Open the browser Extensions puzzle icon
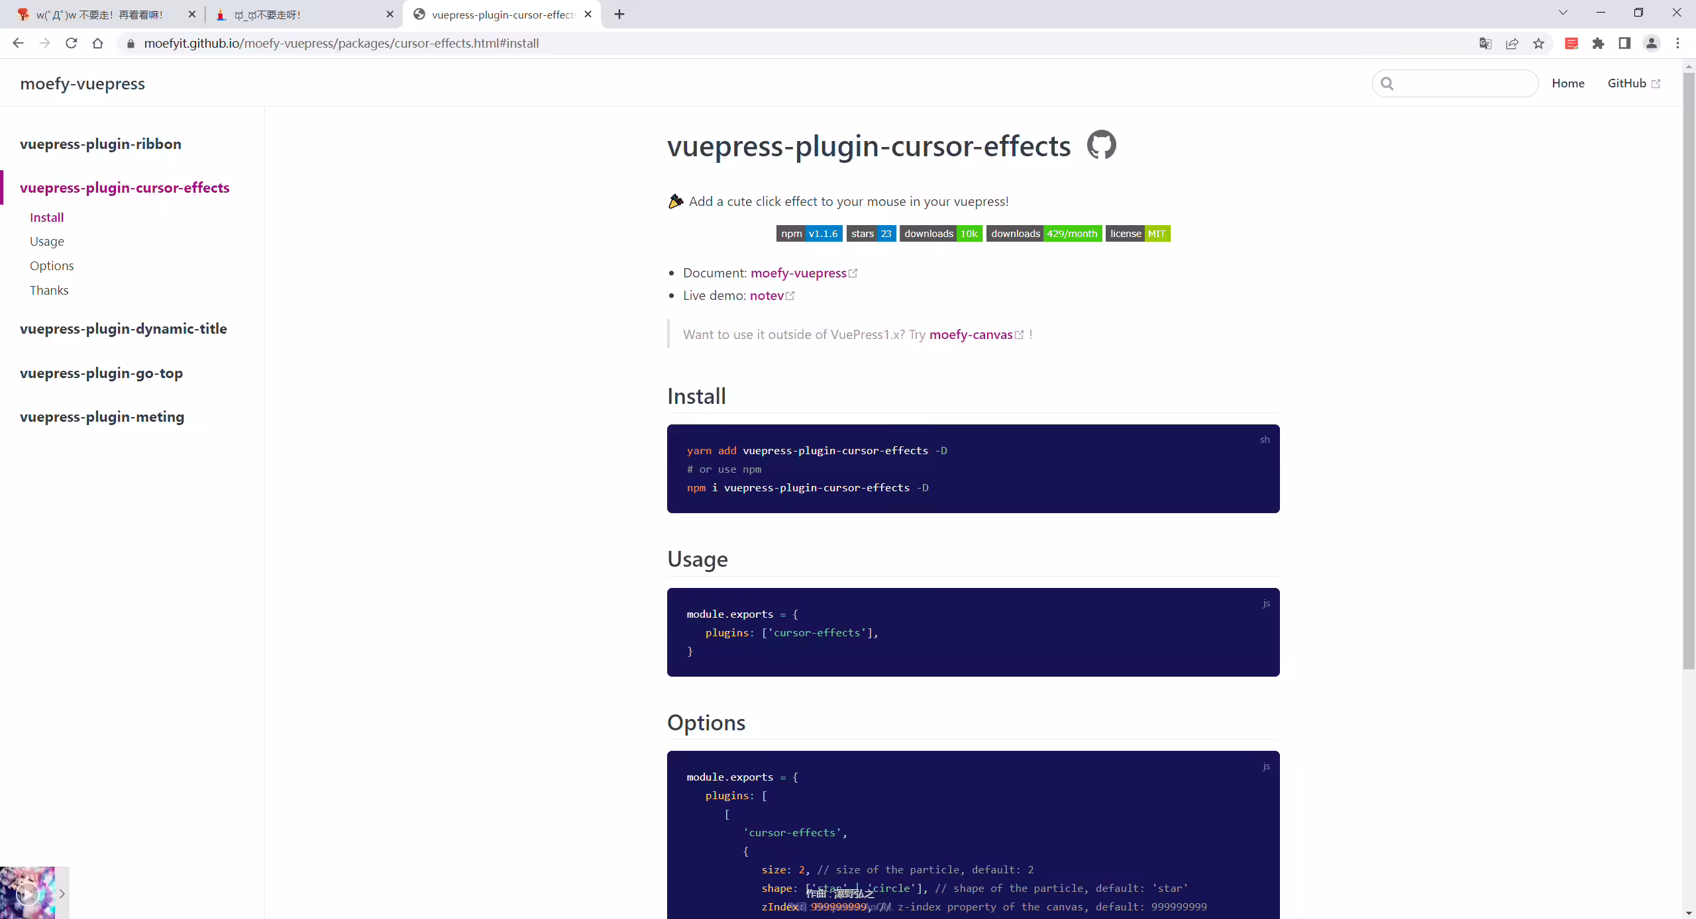The width and height of the screenshot is (1696, 919). point(1599,44)
